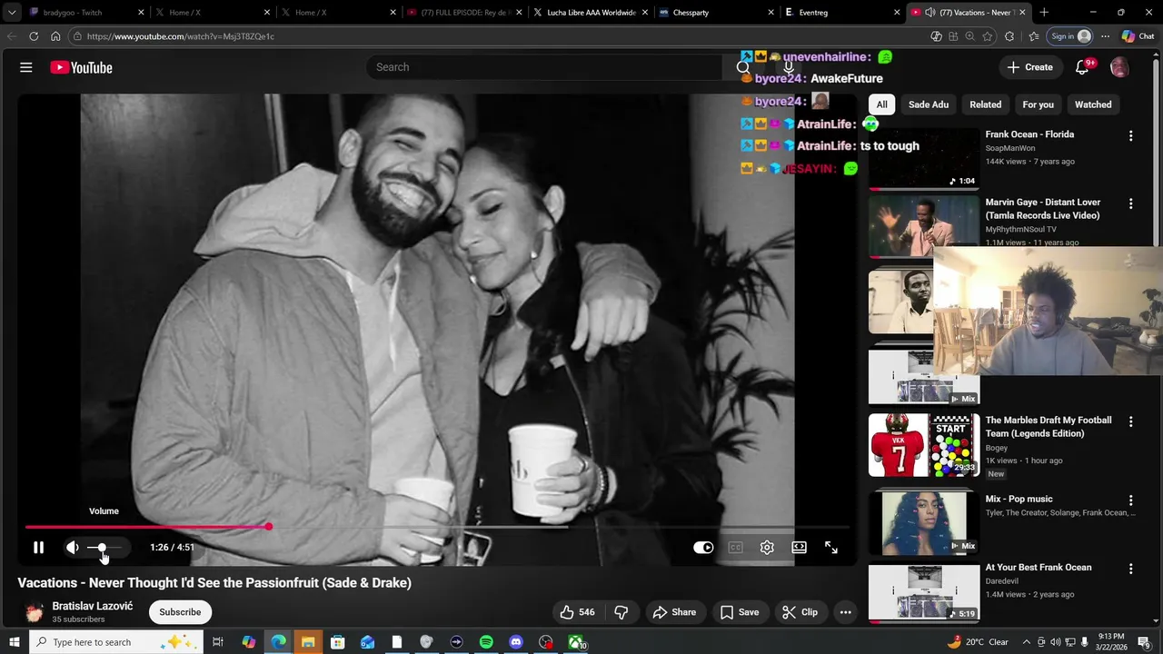Open the YouTube guide hamburger menu
Image resolution: width=1163 pixels, height=654 pixels.
pyautogui.click(x=26, y=67)
